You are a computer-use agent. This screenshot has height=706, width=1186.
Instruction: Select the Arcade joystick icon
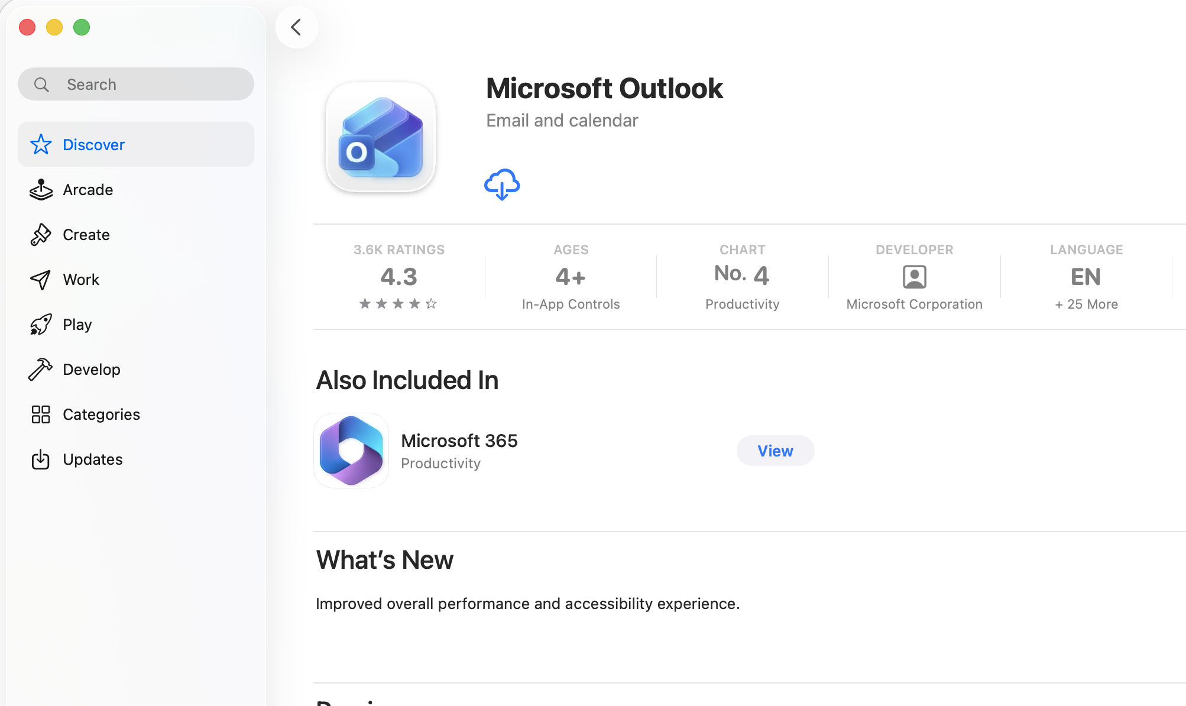point(41,190)
